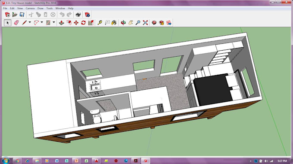Image resolution: width=293 pixels, height=164 pixels.
Task: Open the Camera menu
Action: click(30, 9)
